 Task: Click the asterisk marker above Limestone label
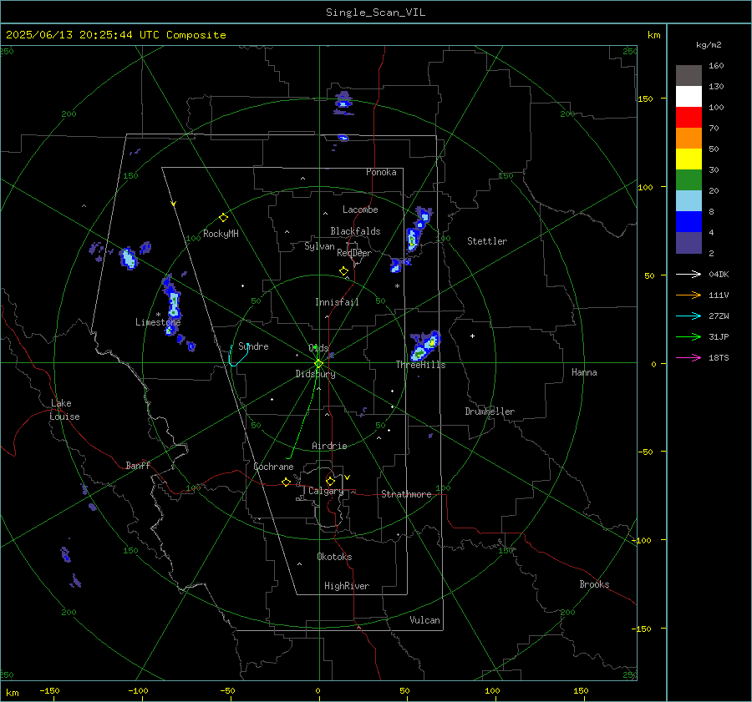[158, 315]
